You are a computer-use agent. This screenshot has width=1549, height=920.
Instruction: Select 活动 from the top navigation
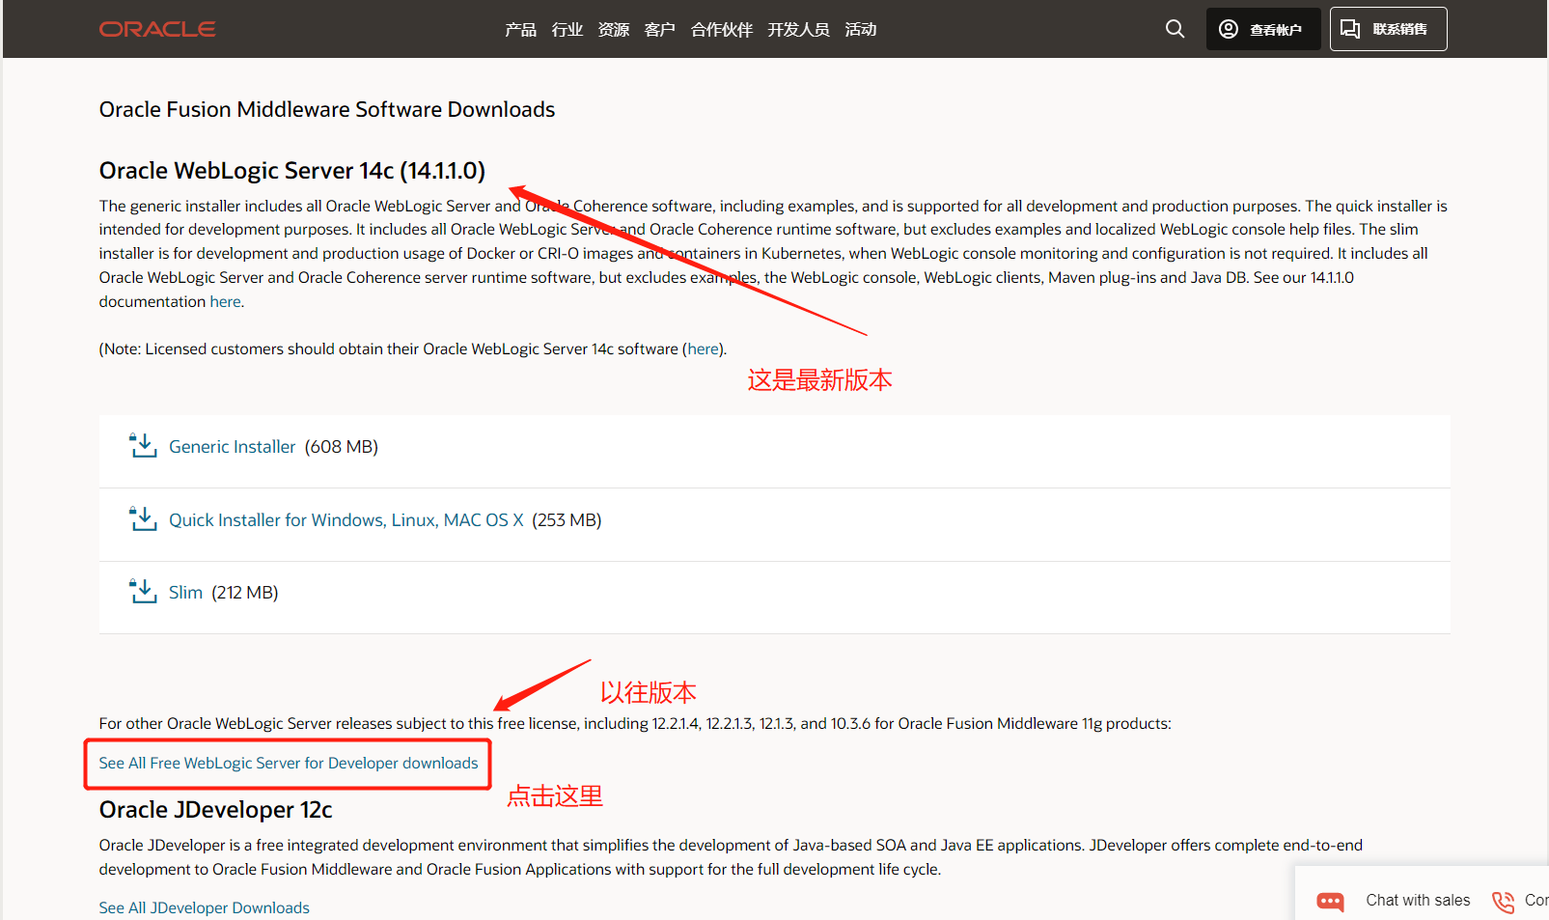tap(860, 29)
